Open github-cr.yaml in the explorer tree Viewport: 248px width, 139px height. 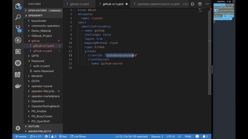pos(43,51)
